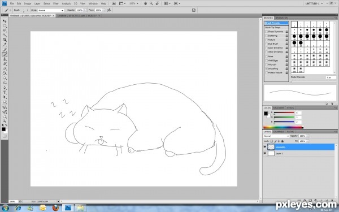Select the Dodge tool

pos(5,83)
